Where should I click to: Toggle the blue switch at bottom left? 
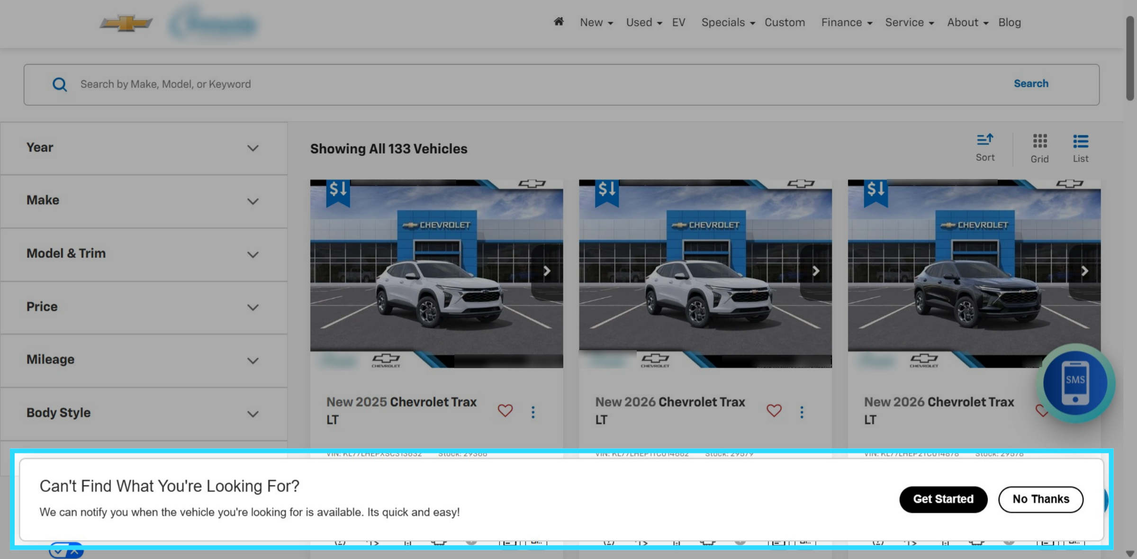pyautogui.click(x=66, y=551)
